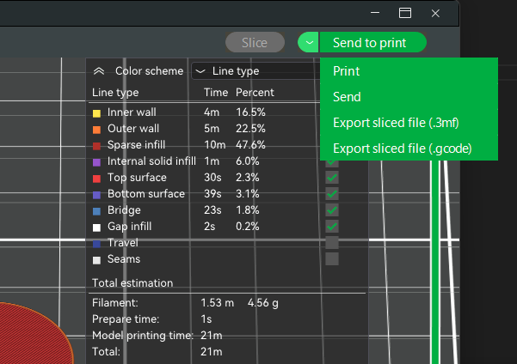
Task: Maximize the window using the title bar icon
Action: tap(405, 13)
